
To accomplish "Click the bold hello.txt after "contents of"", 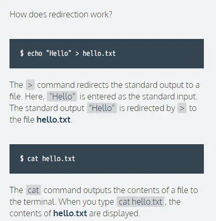I will [x=70, y=213].
